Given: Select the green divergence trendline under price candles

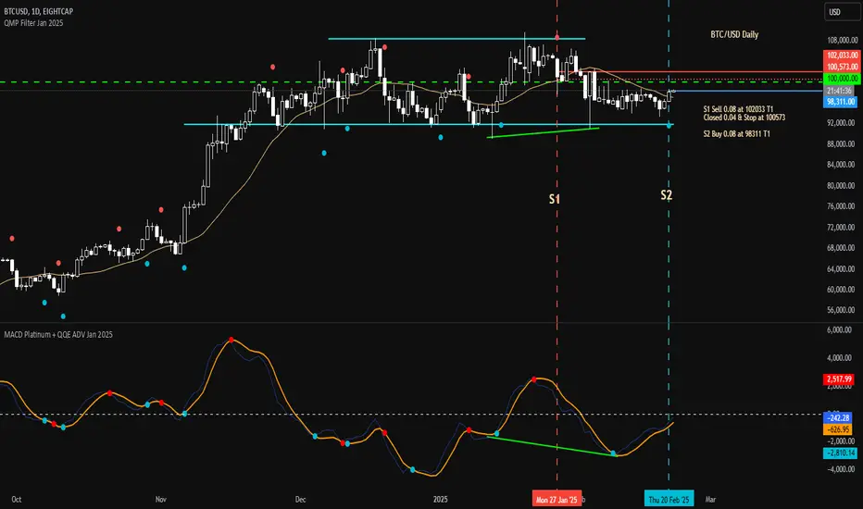Looking at the screenshot, I should (544, 132).
